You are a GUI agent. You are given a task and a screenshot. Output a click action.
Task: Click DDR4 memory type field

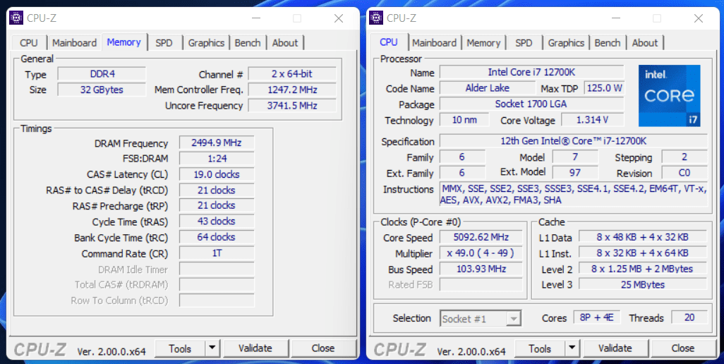[102, 74]
